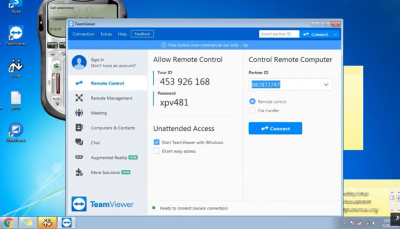Open Augmented Reality section
The image size is (400, 229).
click(79, 157)
